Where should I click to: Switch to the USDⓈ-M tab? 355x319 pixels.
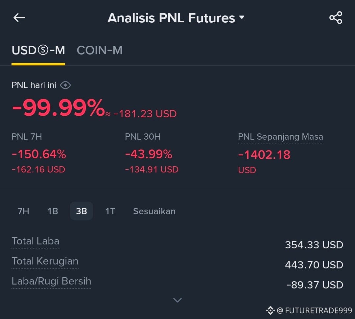point(38,50)
